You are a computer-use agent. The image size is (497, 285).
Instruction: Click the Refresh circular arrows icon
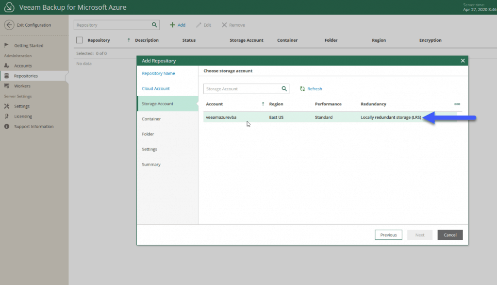click(x=302, y=89)
